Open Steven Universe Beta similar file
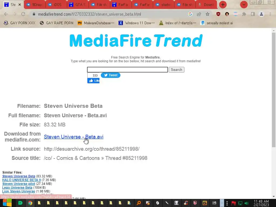The height and width of the screenshot is (207, 276). (19, 176)
